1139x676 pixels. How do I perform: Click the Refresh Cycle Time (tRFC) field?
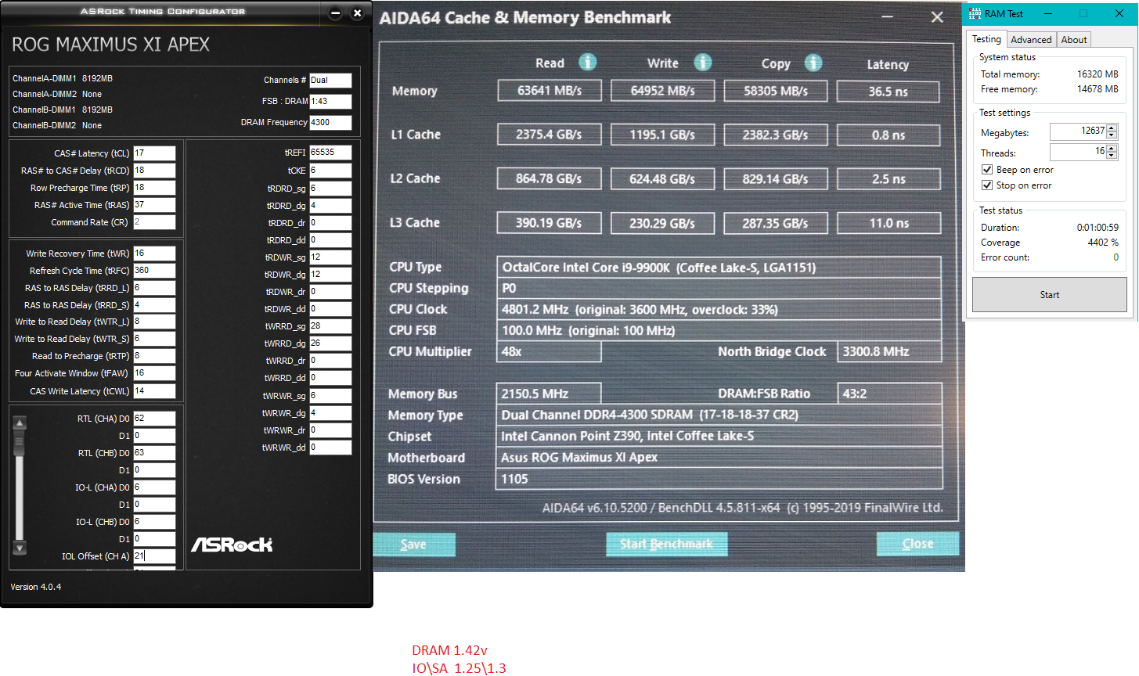click(x=154, y=271)
